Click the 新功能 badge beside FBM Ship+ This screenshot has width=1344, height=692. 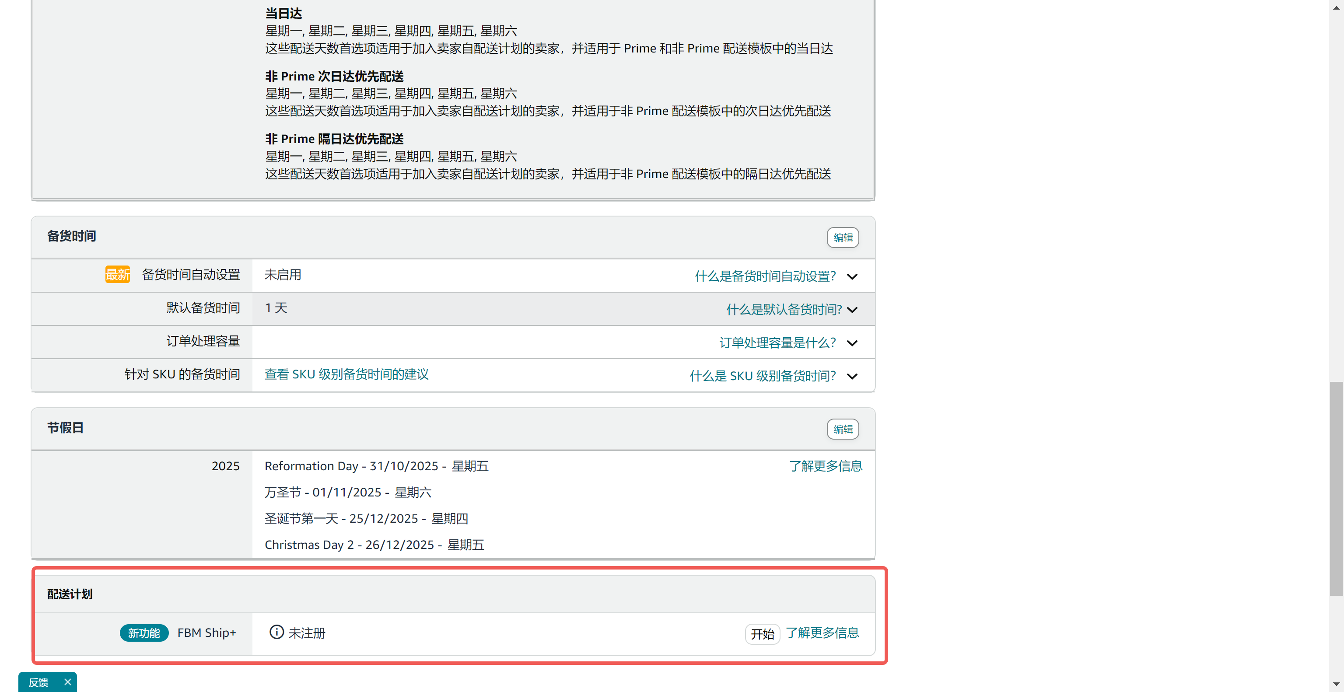tap(144, 633)
